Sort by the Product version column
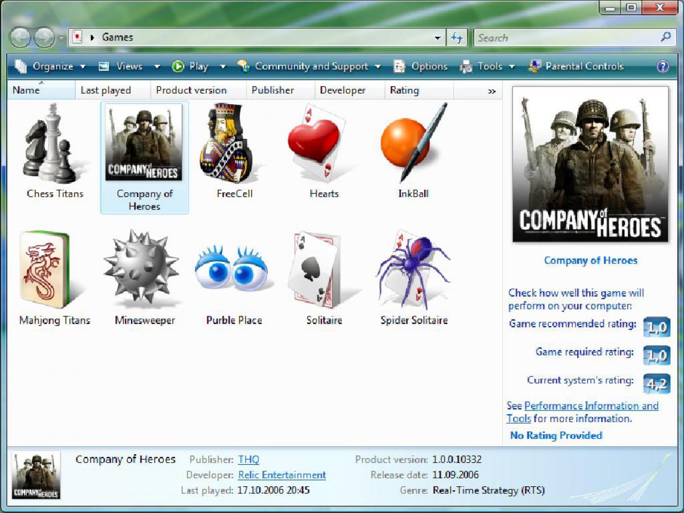 198,90
